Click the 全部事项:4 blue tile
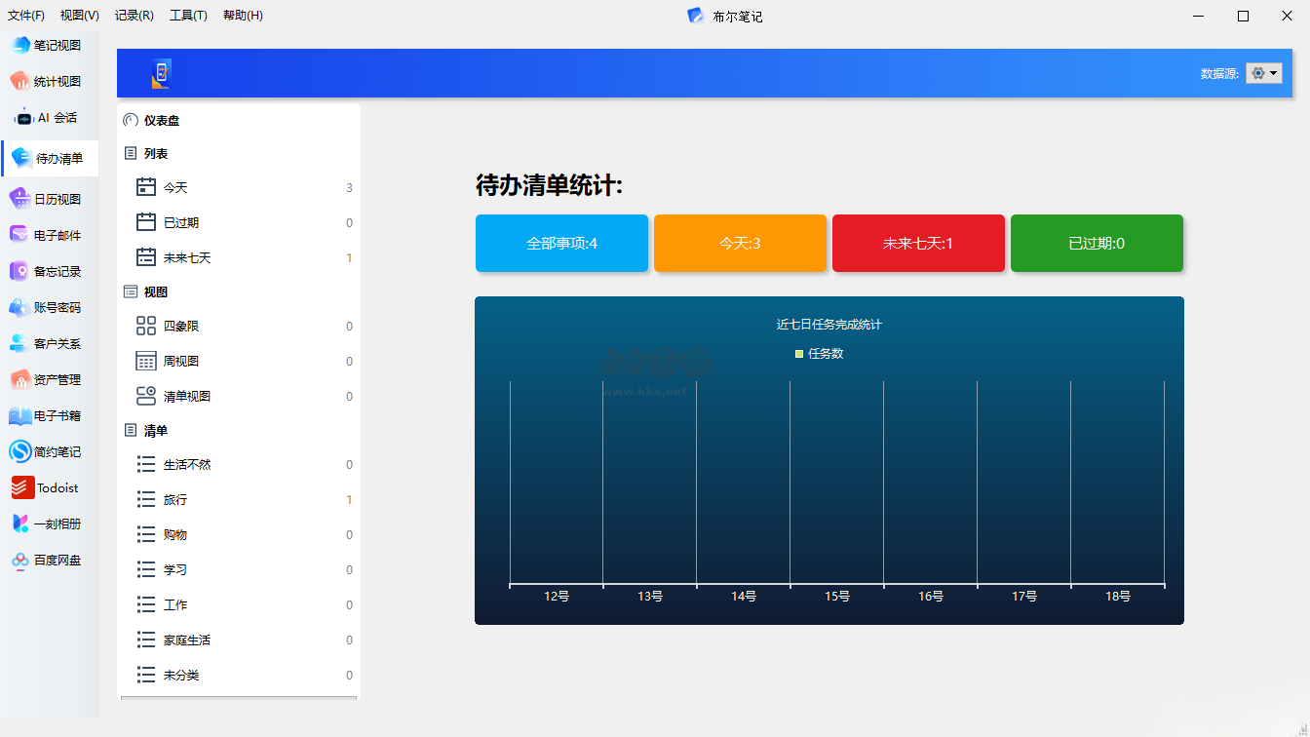 [561, 243]
